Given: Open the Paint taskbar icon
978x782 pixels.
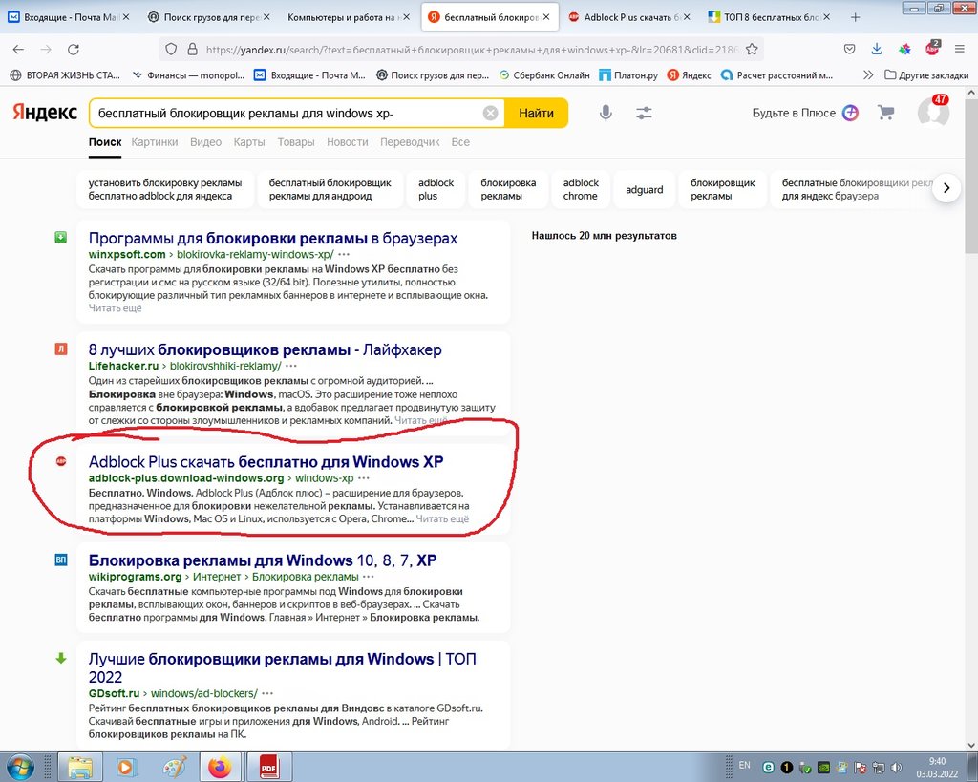Looking at the screenshot, I should click(174, 767).
